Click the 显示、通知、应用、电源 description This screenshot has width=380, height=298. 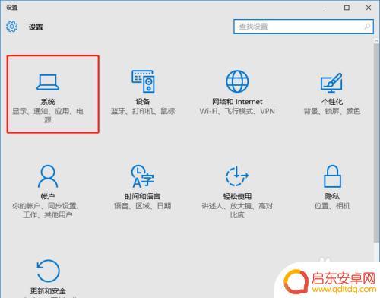[48, 116]
